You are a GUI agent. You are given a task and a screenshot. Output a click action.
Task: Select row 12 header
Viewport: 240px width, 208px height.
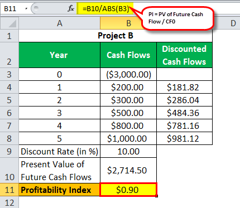tap(9, 202)
